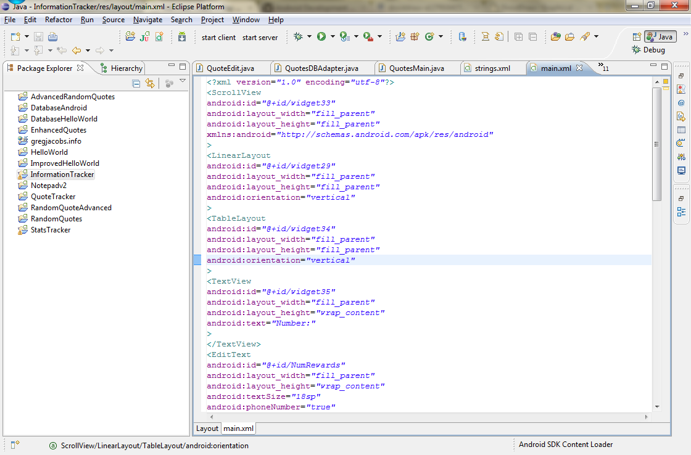Viewport: 691px width, 455px height.
Task: Open the New Java Class dropdown arrow
Action: click(x=441, y=36)
